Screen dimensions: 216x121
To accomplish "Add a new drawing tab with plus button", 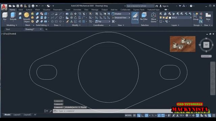I will point(46,29).
